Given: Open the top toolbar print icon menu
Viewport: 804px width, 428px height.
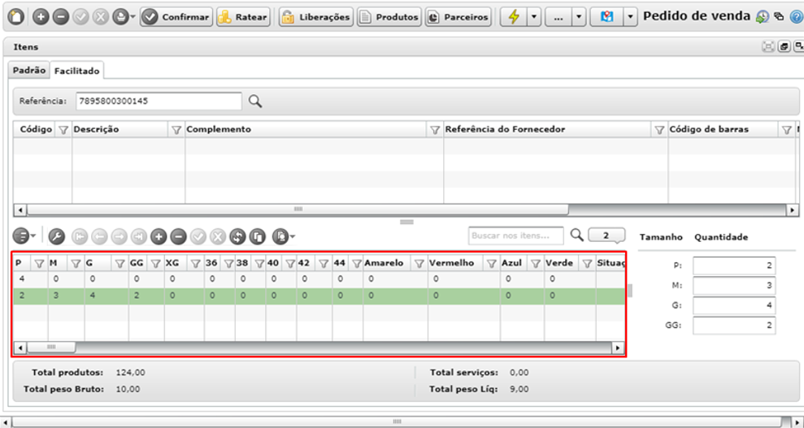Looking at the screenshot, I should point(123,17).
